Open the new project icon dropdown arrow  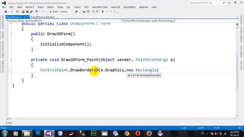(x=20, y=12)
